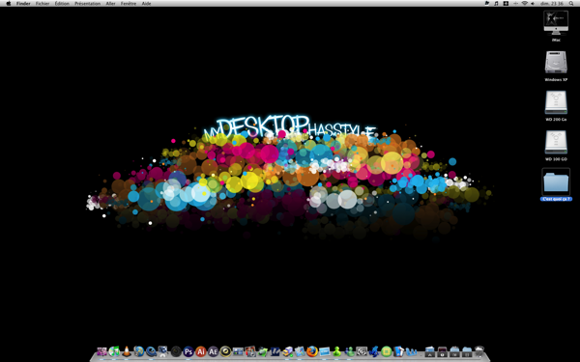Open the clock date menu
Viewport: 580px width, 362px height.
click(x=552, y=3)
